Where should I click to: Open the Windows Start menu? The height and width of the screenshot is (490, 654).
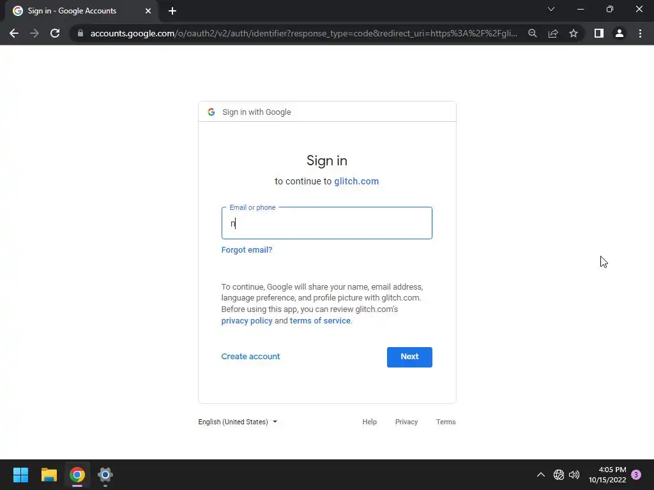pyautogui.click(x=20, y=475)
